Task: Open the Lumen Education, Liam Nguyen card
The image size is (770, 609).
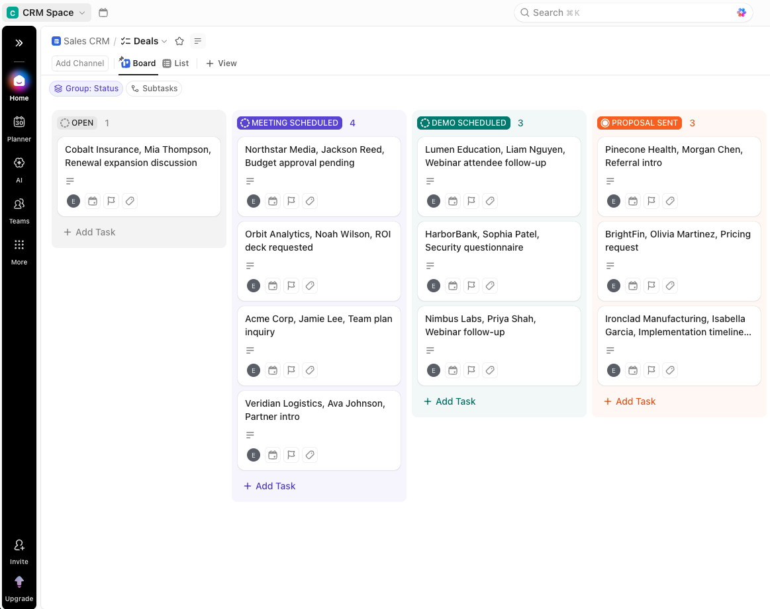Action: (499, 177)
